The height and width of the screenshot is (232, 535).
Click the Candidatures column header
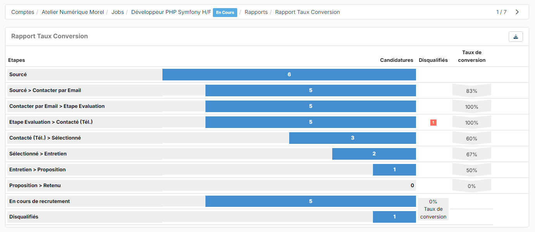click(x=397, y=60)
